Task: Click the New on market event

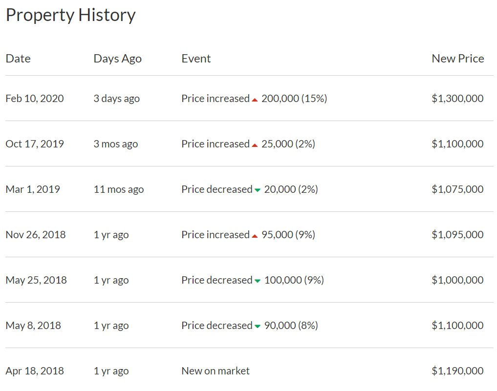Action: [x=215, y=371]
